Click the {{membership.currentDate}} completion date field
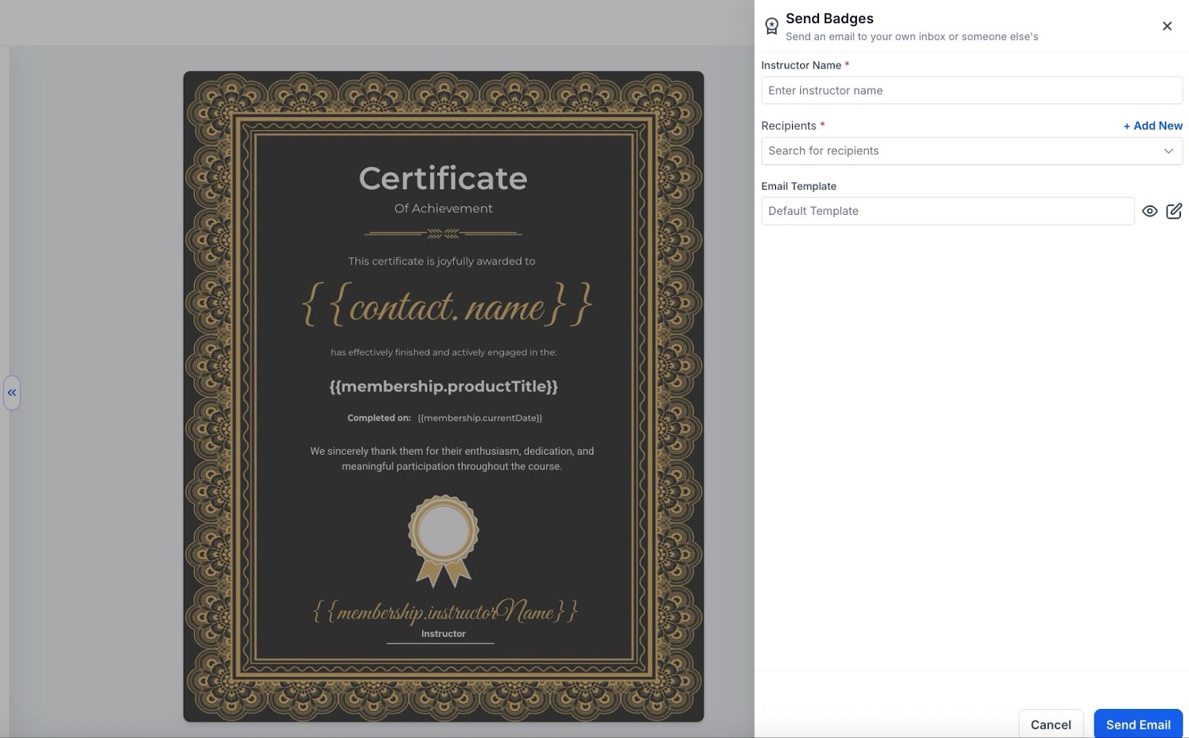The image size is (1189, 738). [480, 418]
